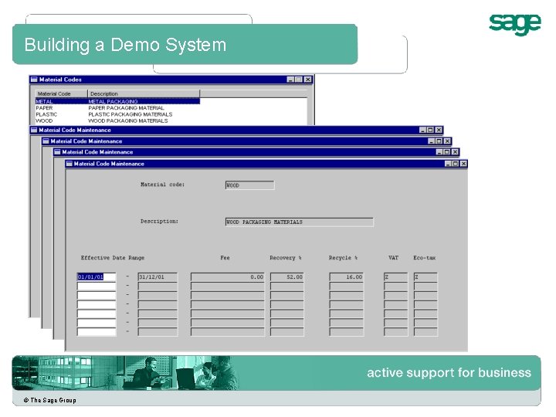Viewport: 556px width, 417px height.
Task: Click the Description column header
Action: pyautogui.click(x=144, y=93)
